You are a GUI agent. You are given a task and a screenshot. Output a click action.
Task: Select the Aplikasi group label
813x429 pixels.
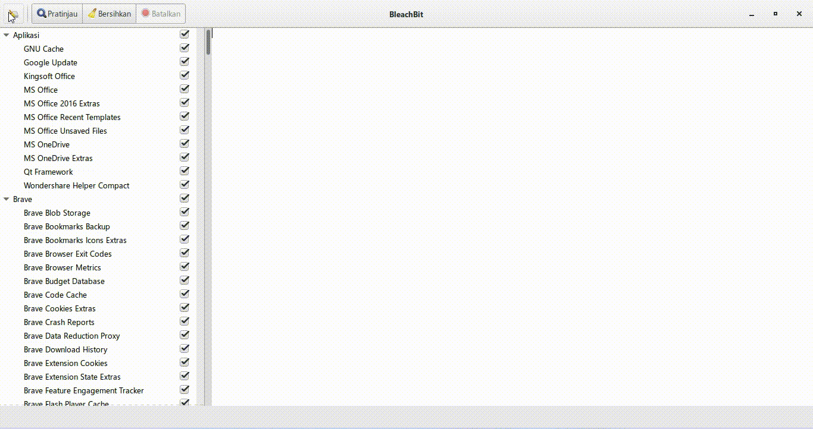[x=26, y=35]
